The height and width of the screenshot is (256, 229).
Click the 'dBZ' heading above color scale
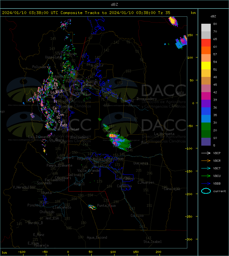pos(213,16)
